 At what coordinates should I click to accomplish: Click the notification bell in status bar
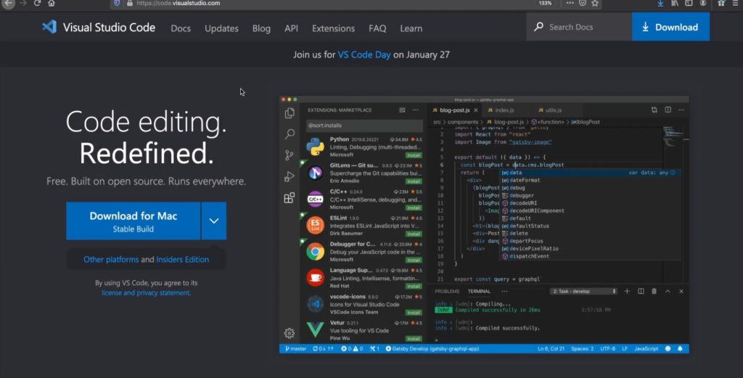pyautogui.click(x=680, y=349)
